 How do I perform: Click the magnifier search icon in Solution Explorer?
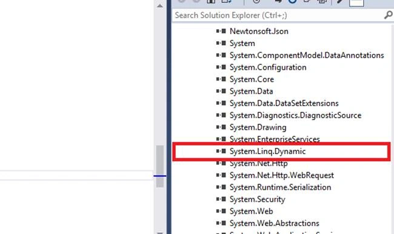(x=388, y=15)
